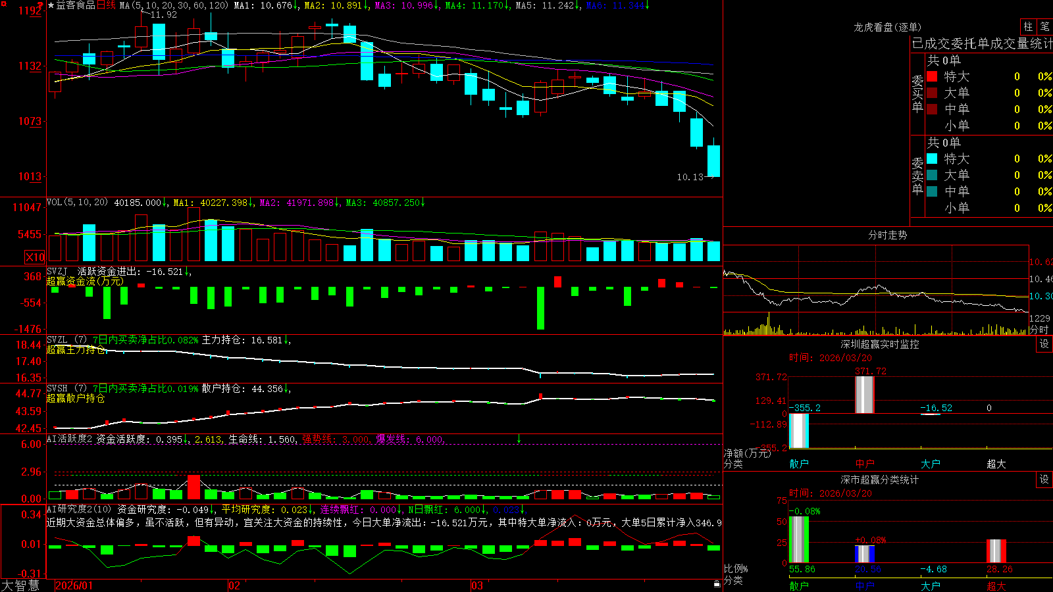Click the 已成交委托单成交量统计 header
The image size is (1053, 592).
tap(982, 43)
